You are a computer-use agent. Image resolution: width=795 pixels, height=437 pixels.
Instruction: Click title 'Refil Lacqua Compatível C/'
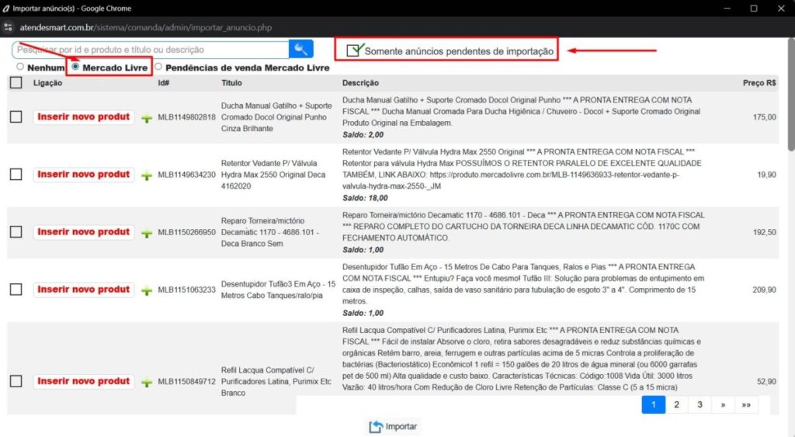[x=267, y=370]
